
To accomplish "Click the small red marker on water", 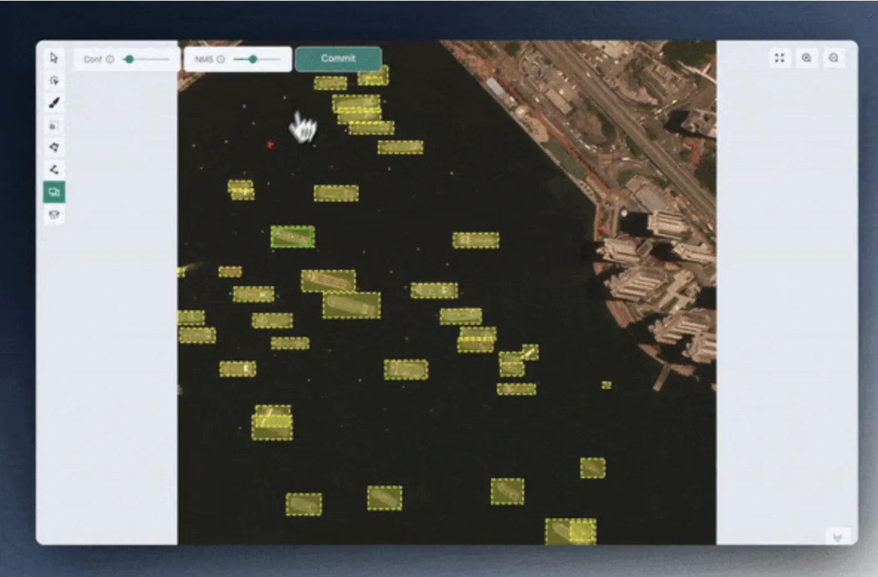I will click(x=270, y=145).
